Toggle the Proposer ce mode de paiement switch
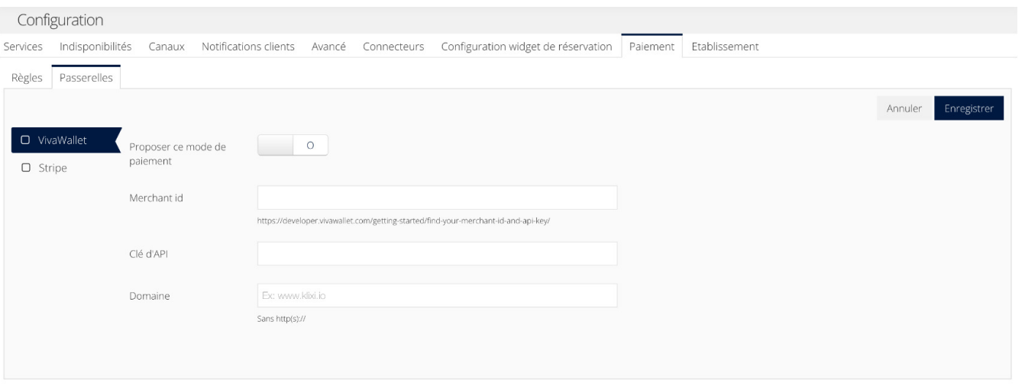The height and width of the screenshot is (392, 1025). click(293, 145)
